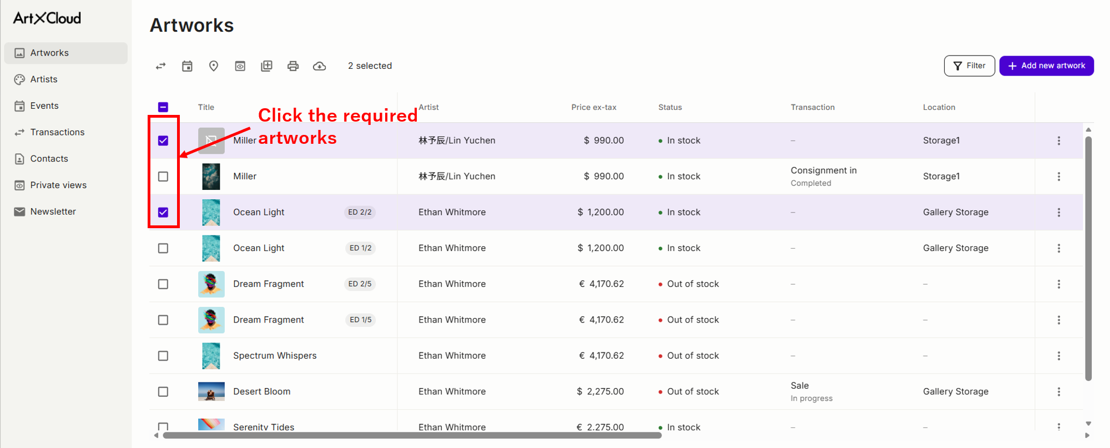The height and width of the screenshot is (448, 1110).
Task: Open the Newsletter sidebar item
Action: pyautogui.click(x=66, y=212)
